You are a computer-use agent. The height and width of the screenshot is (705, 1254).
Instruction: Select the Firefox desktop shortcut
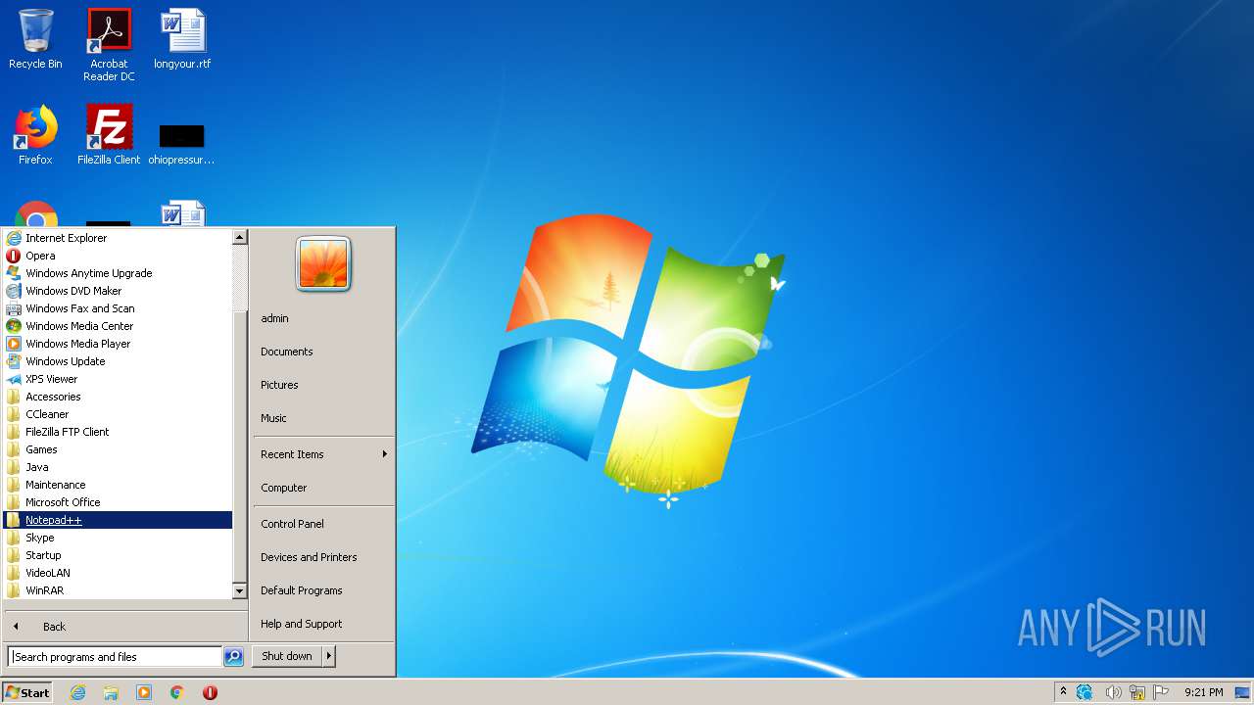click(35, 135)
